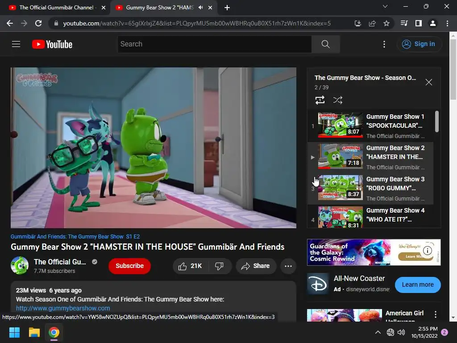The height and width of the screenshot is (343, 457).
Task: Click the Guardians of the Galaxy ad banner
Action: pos(374,252)
